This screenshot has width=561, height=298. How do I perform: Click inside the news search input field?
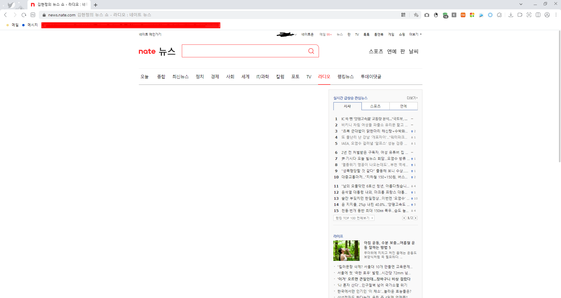coord(246,51)
